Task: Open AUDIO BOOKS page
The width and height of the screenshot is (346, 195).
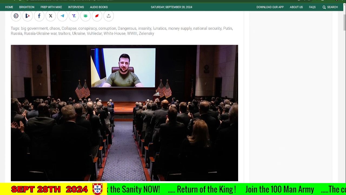Action: click(x=99, y=7)
